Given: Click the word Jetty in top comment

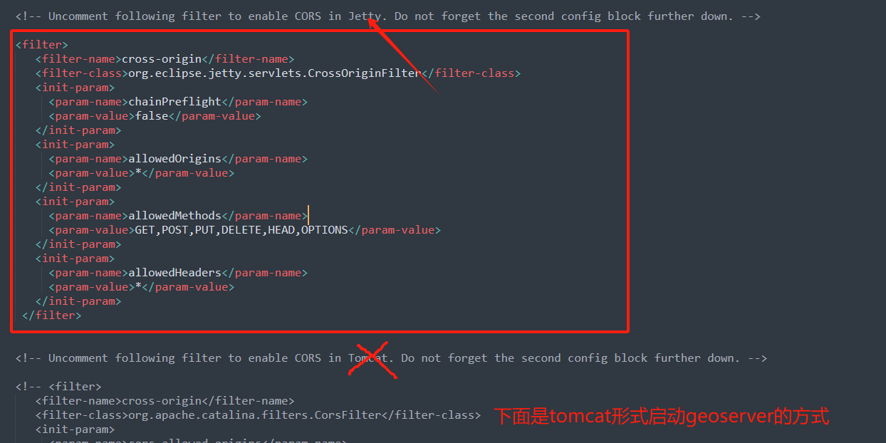Looking at the screenshot, I should click(x=365, y=16).
